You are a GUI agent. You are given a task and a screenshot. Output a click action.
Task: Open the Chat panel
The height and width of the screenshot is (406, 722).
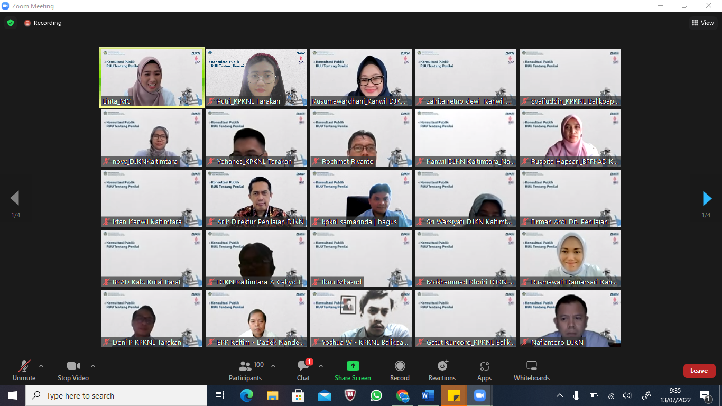point(303,366)
